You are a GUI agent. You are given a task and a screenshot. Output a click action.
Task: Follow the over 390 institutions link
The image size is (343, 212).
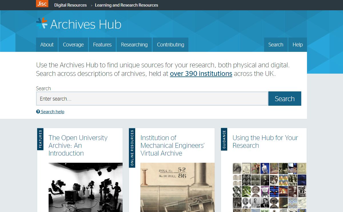click(201, 74)
